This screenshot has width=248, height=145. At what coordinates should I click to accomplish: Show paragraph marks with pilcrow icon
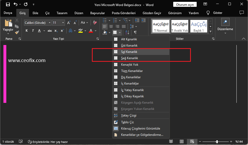pyautogui.click(x=135, y=32)
